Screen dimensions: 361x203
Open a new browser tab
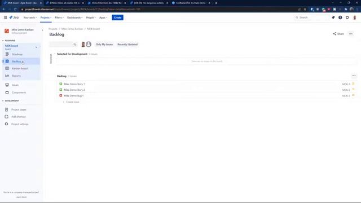point(216,3)
